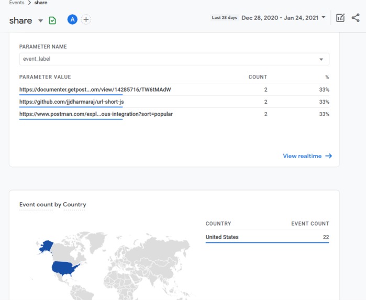Viewport: 366px width, 300px height.
Task: Select the United States row in country table
Action: coord(267,237)
